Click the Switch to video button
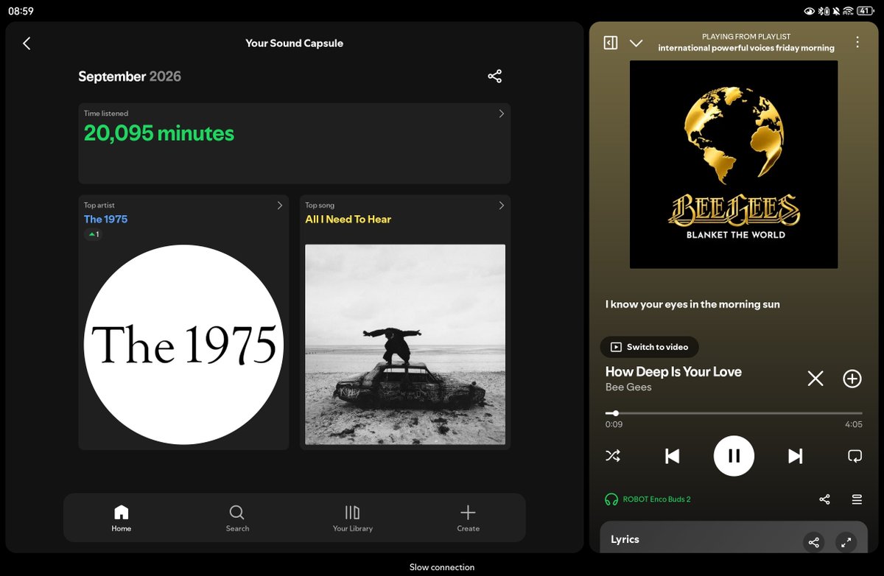Viewport: 884px width, 576px height. coord(650,347)
